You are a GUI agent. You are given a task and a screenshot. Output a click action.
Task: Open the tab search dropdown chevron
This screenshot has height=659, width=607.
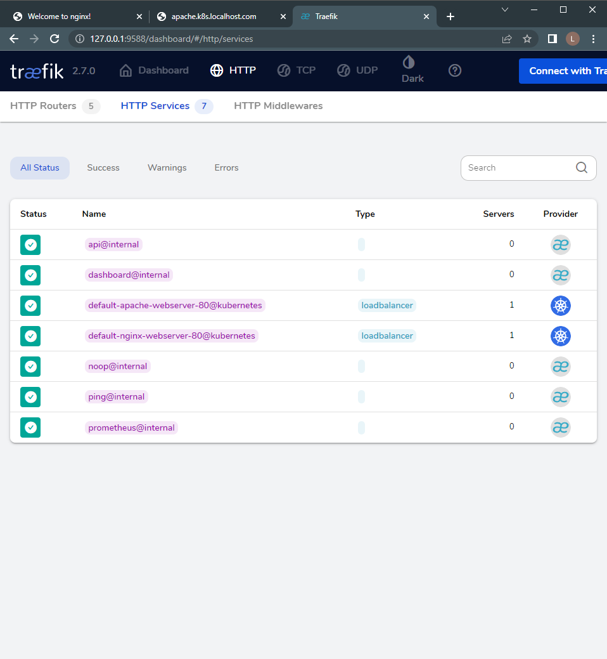coord(505,10)
